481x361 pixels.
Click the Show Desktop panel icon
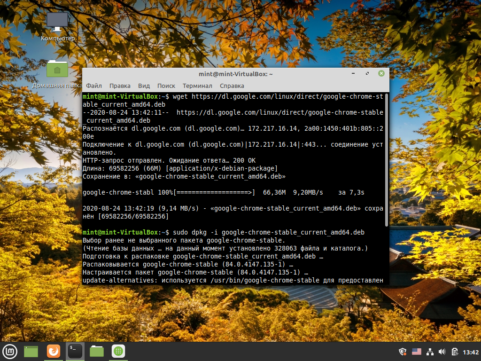[x=31, y=352]
